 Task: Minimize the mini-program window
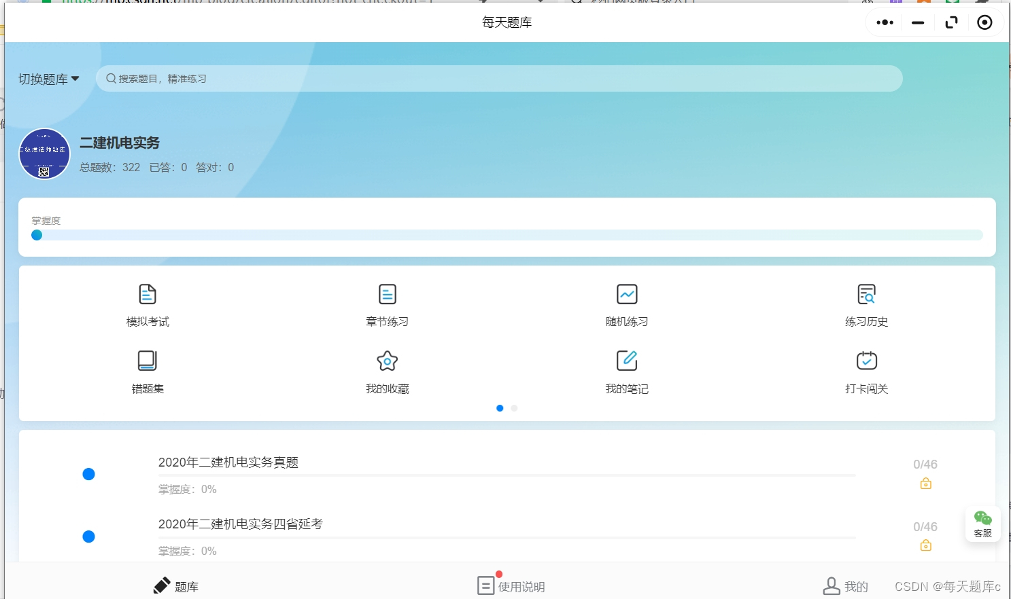[x=918, y=22]
